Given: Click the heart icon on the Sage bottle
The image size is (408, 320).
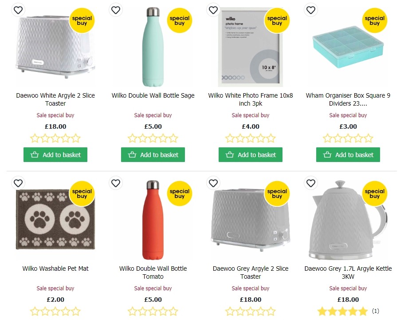Looking at the screenshot, I should click(116, 10).
